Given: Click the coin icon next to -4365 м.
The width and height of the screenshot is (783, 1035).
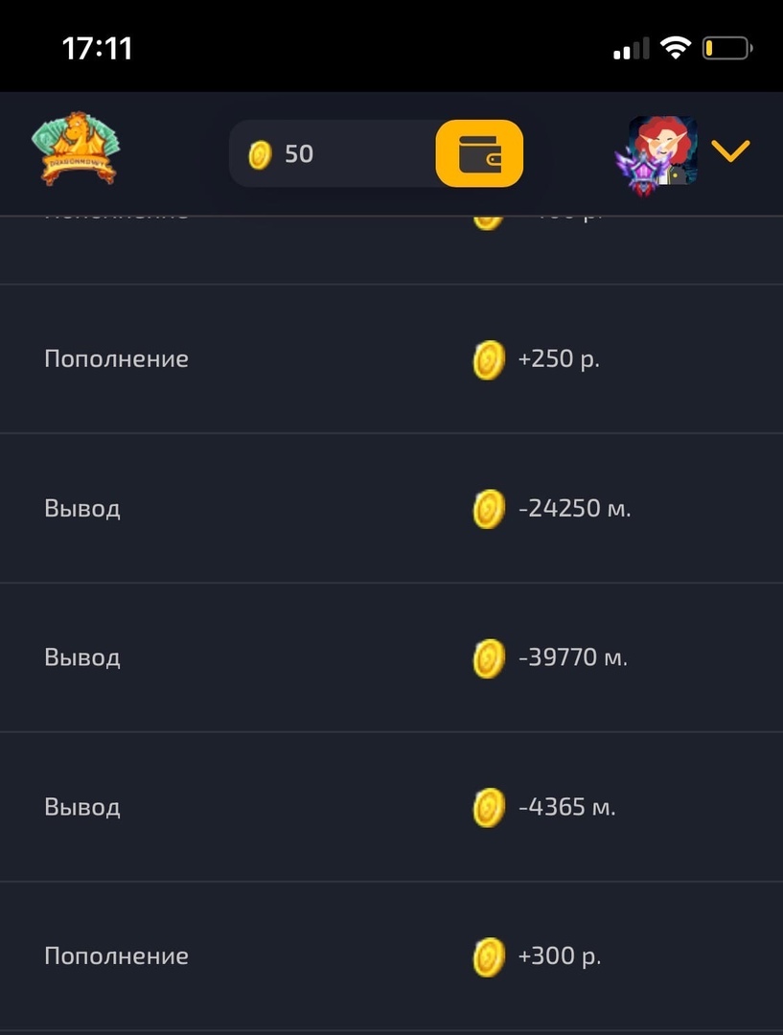Looking at the screenshot, I should [489, 808].
